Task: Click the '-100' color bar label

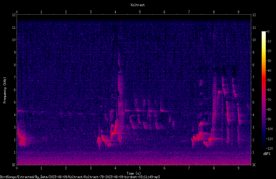Action: coord(270,129)
